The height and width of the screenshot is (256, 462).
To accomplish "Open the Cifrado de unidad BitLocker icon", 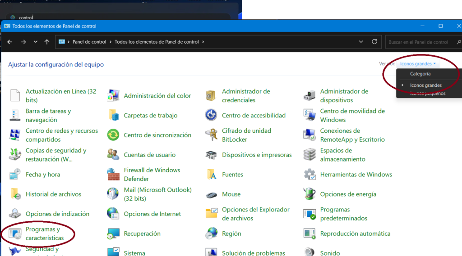I will coord(211,135).
